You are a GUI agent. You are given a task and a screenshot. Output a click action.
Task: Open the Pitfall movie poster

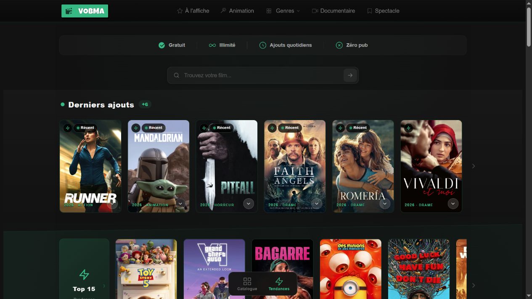[227, 166]
